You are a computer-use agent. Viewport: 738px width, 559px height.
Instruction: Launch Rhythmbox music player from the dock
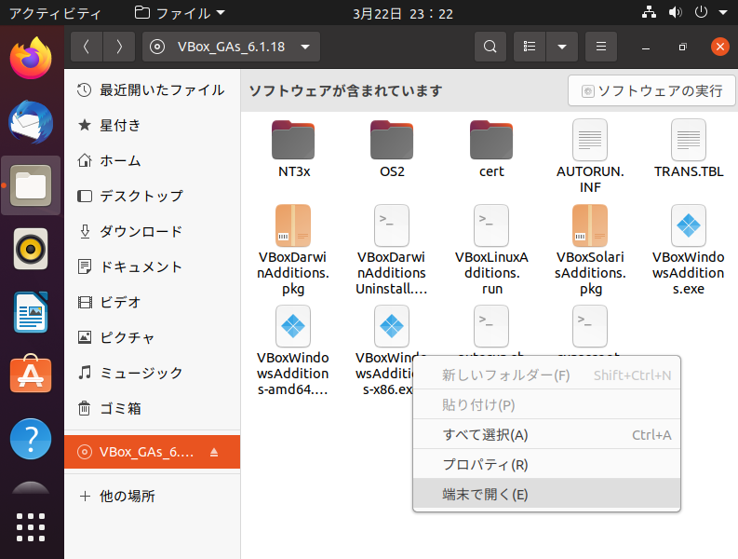click(31, 249)
